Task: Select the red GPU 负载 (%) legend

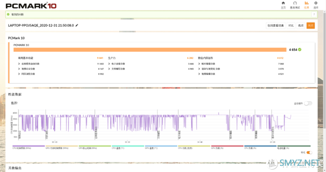Action: (x=227, y=147)
